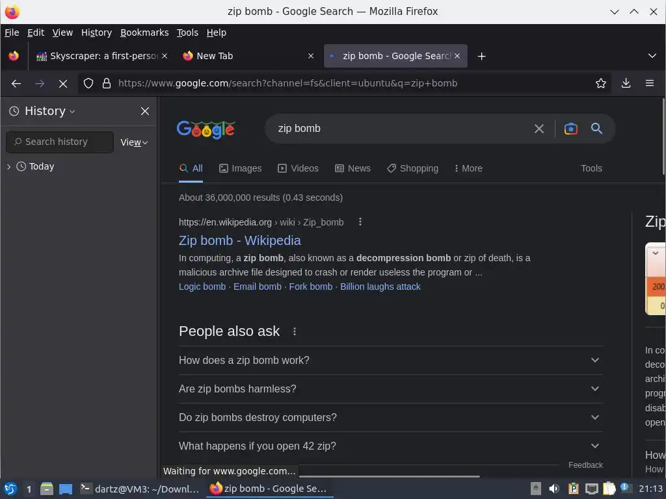This screenshot has width=666, height=499.
Task: Open the History menu in menu bar
Action: (x=96, y=32)
